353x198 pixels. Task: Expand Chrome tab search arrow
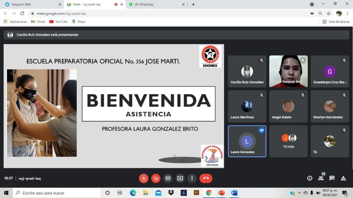[x=312, y=4]
